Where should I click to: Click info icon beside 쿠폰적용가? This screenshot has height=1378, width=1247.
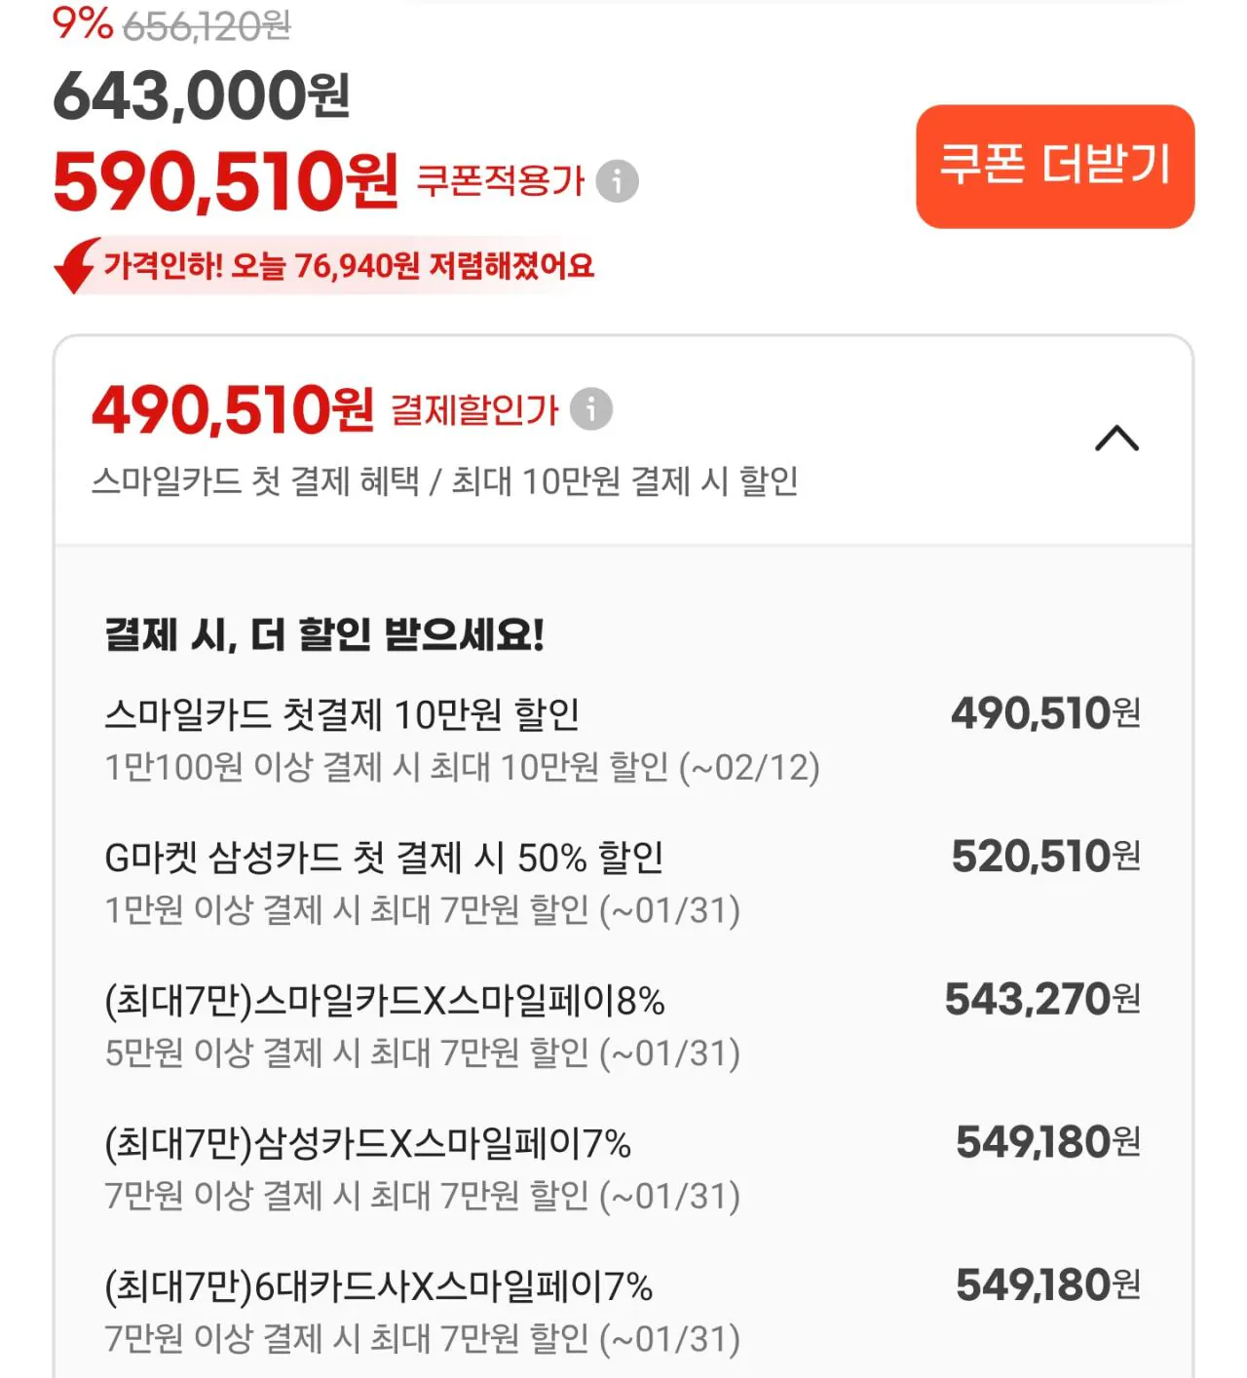pos(617,181)
